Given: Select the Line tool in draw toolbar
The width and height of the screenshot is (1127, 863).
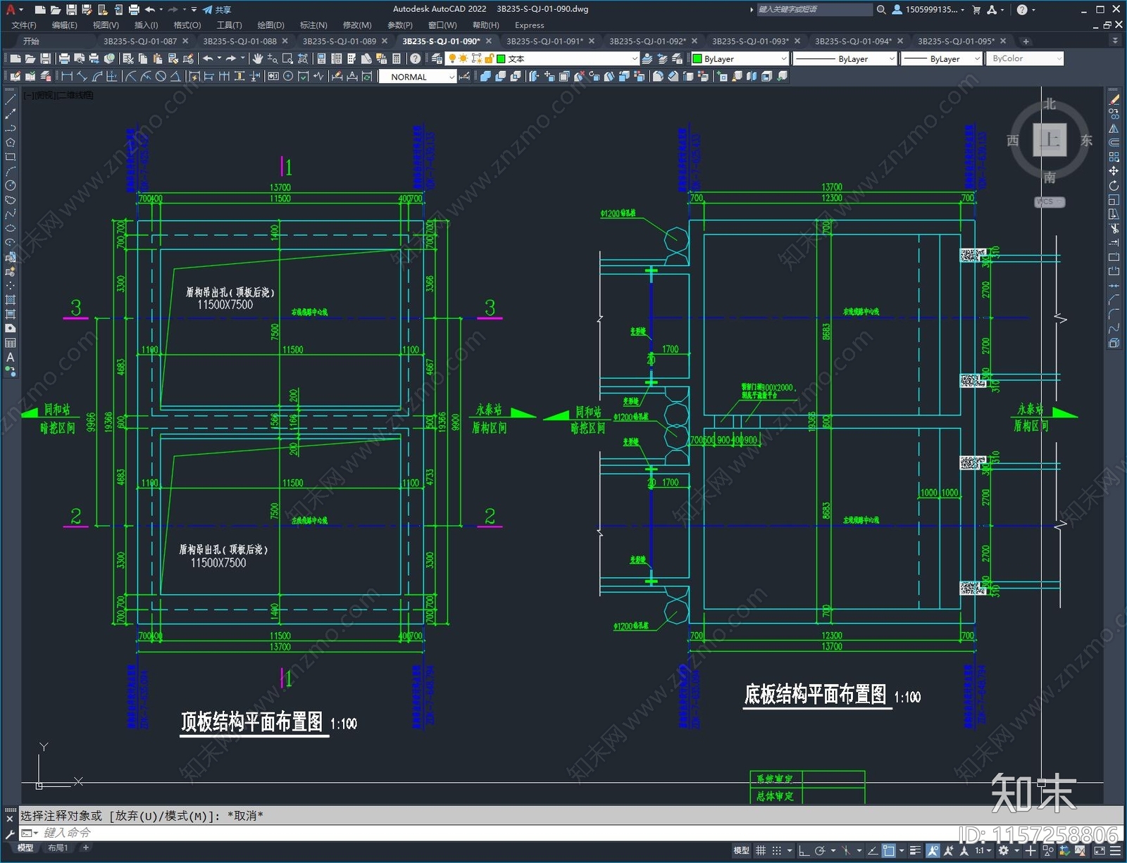Looking at the screenshot, I should coord(11,100).
